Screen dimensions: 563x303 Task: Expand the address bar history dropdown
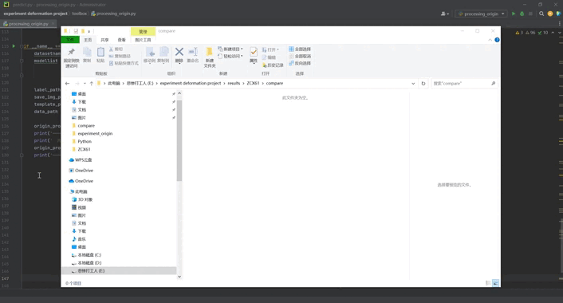(x=413, y=83)
